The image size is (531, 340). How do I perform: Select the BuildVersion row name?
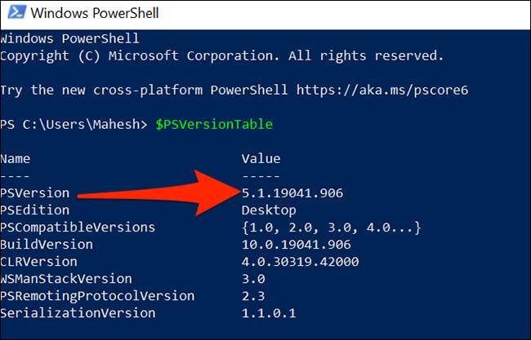click(47, 245)
